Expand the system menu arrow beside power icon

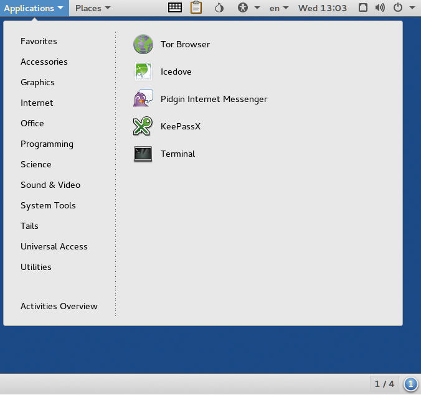tap(412, 8)
